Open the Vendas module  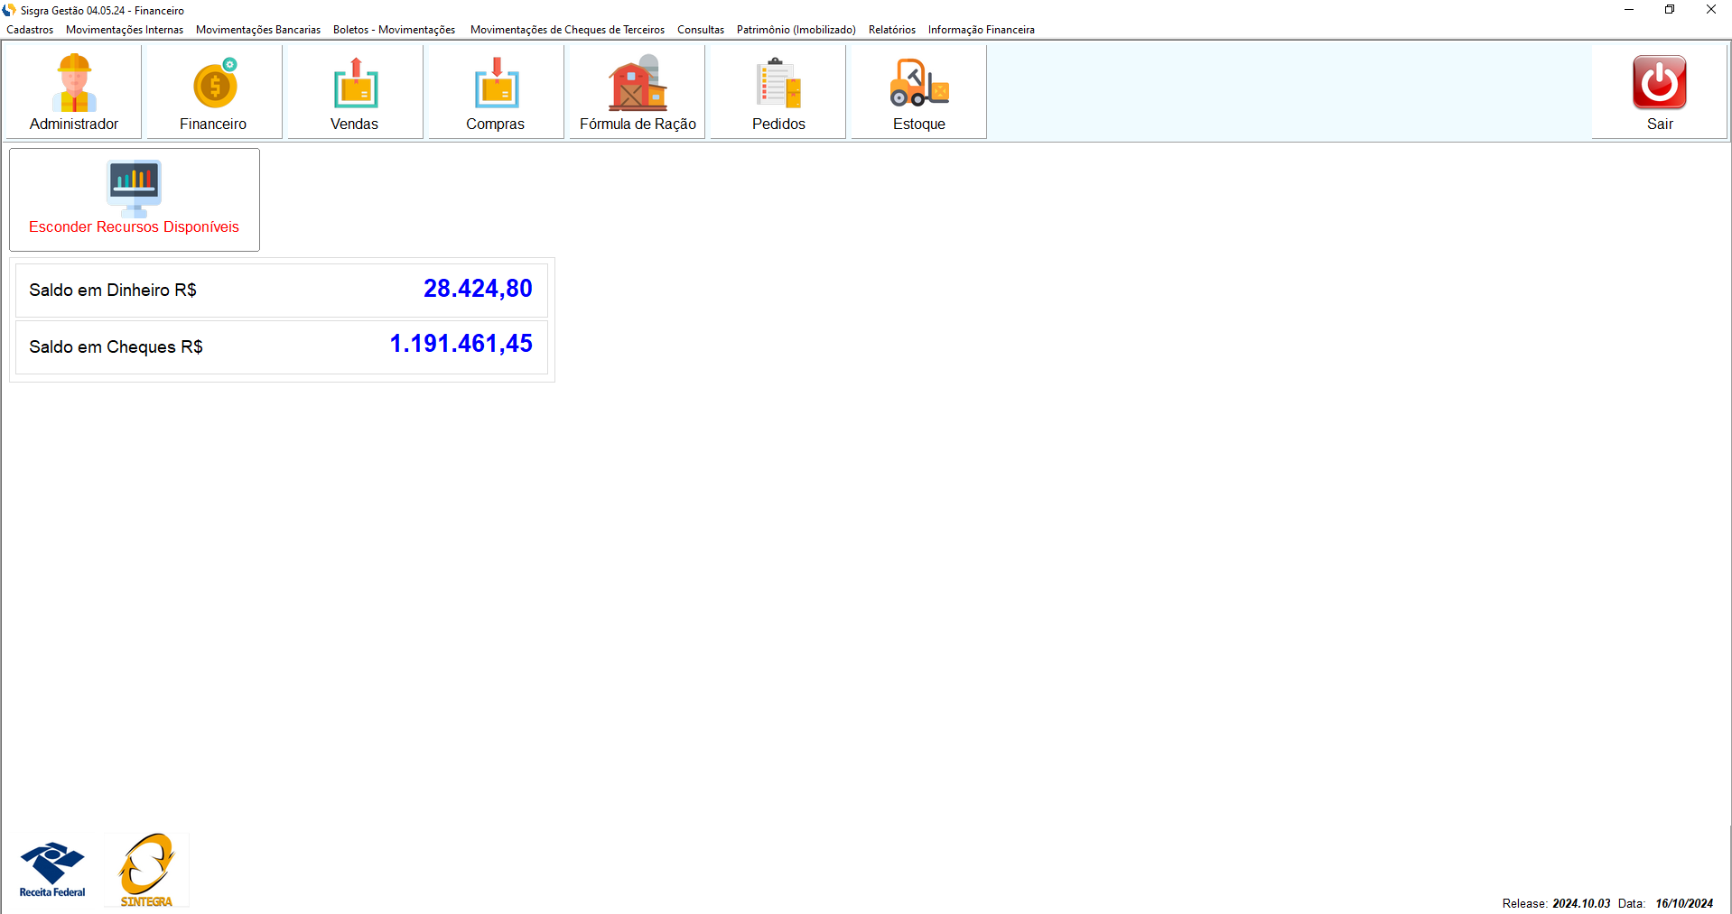355,92
